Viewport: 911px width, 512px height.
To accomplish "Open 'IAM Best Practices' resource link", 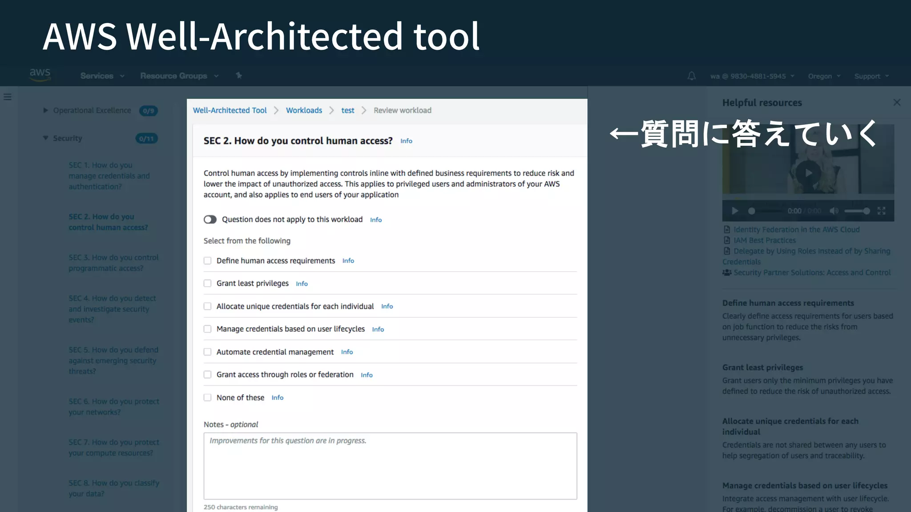I will 764,240.
